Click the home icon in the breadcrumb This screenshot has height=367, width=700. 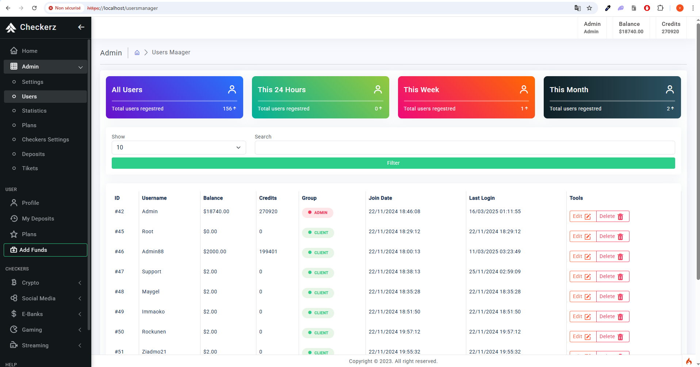(137, 52)
